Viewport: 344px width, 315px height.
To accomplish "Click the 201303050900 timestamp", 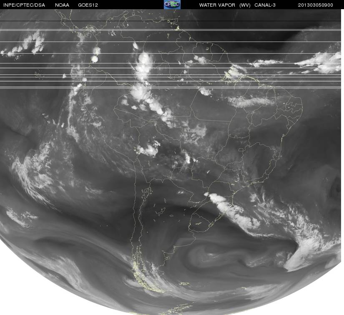I will click(x=316, y=5).
